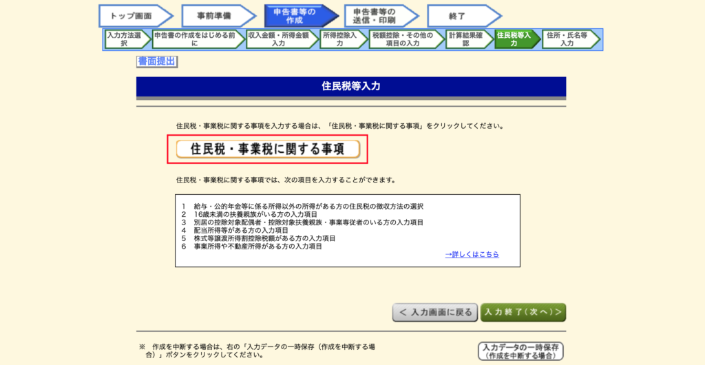Select the green 住民税等入力 sub-step
This screenshot has height=365, width=705.
point(515,39)
